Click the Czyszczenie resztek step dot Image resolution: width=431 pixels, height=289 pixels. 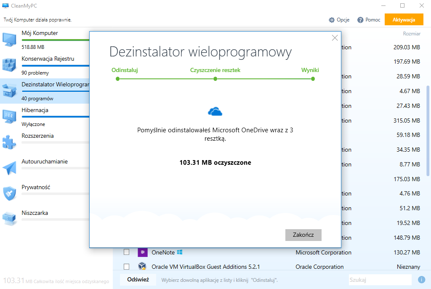pyautogui.click(x=215, y=79)
